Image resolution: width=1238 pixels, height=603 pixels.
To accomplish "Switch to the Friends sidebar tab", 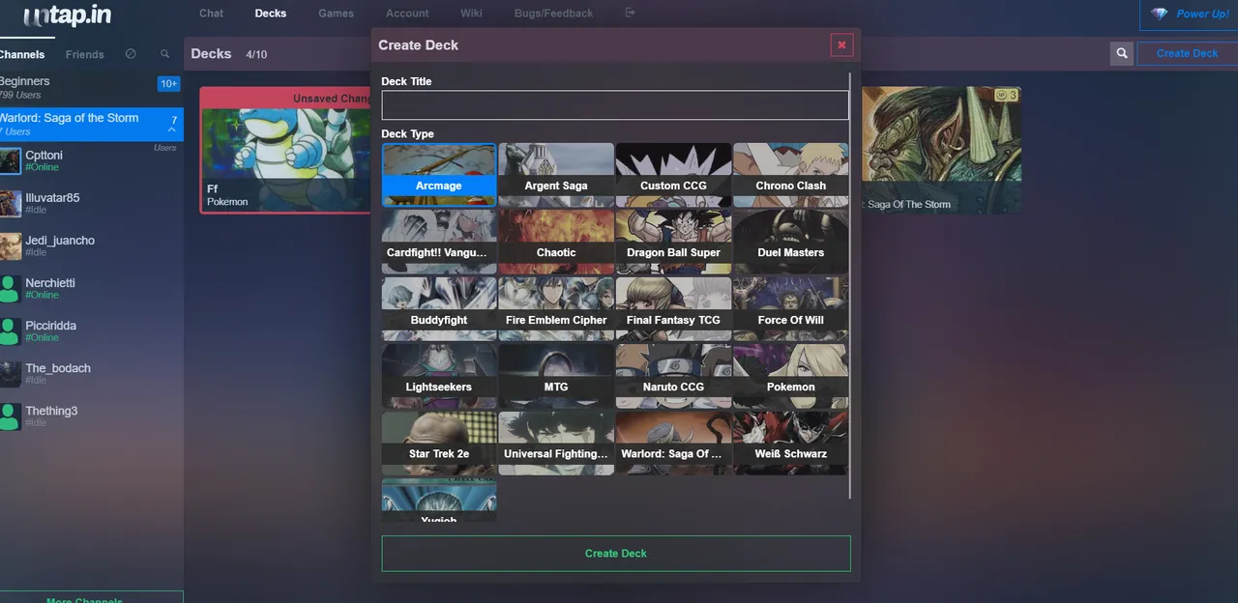I will [x=84, y=55].
